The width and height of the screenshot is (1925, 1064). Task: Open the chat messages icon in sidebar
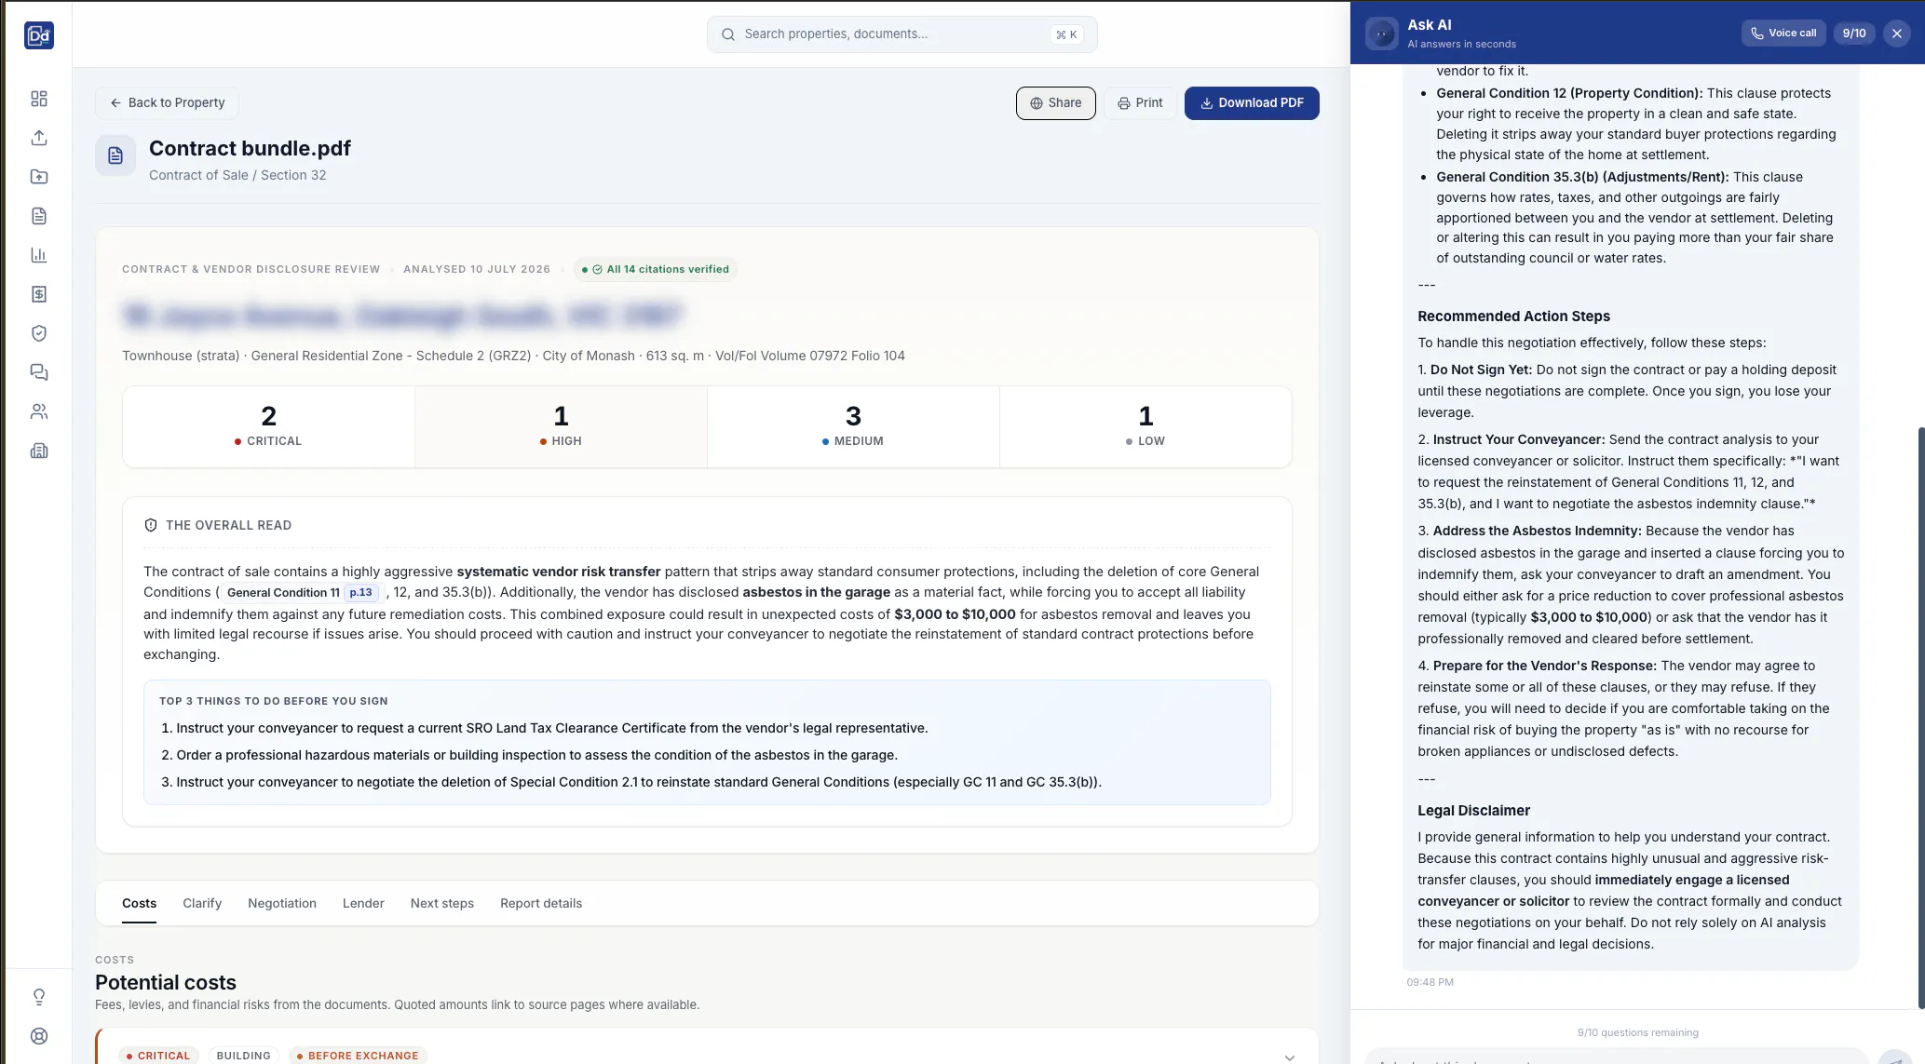(39, 372)
